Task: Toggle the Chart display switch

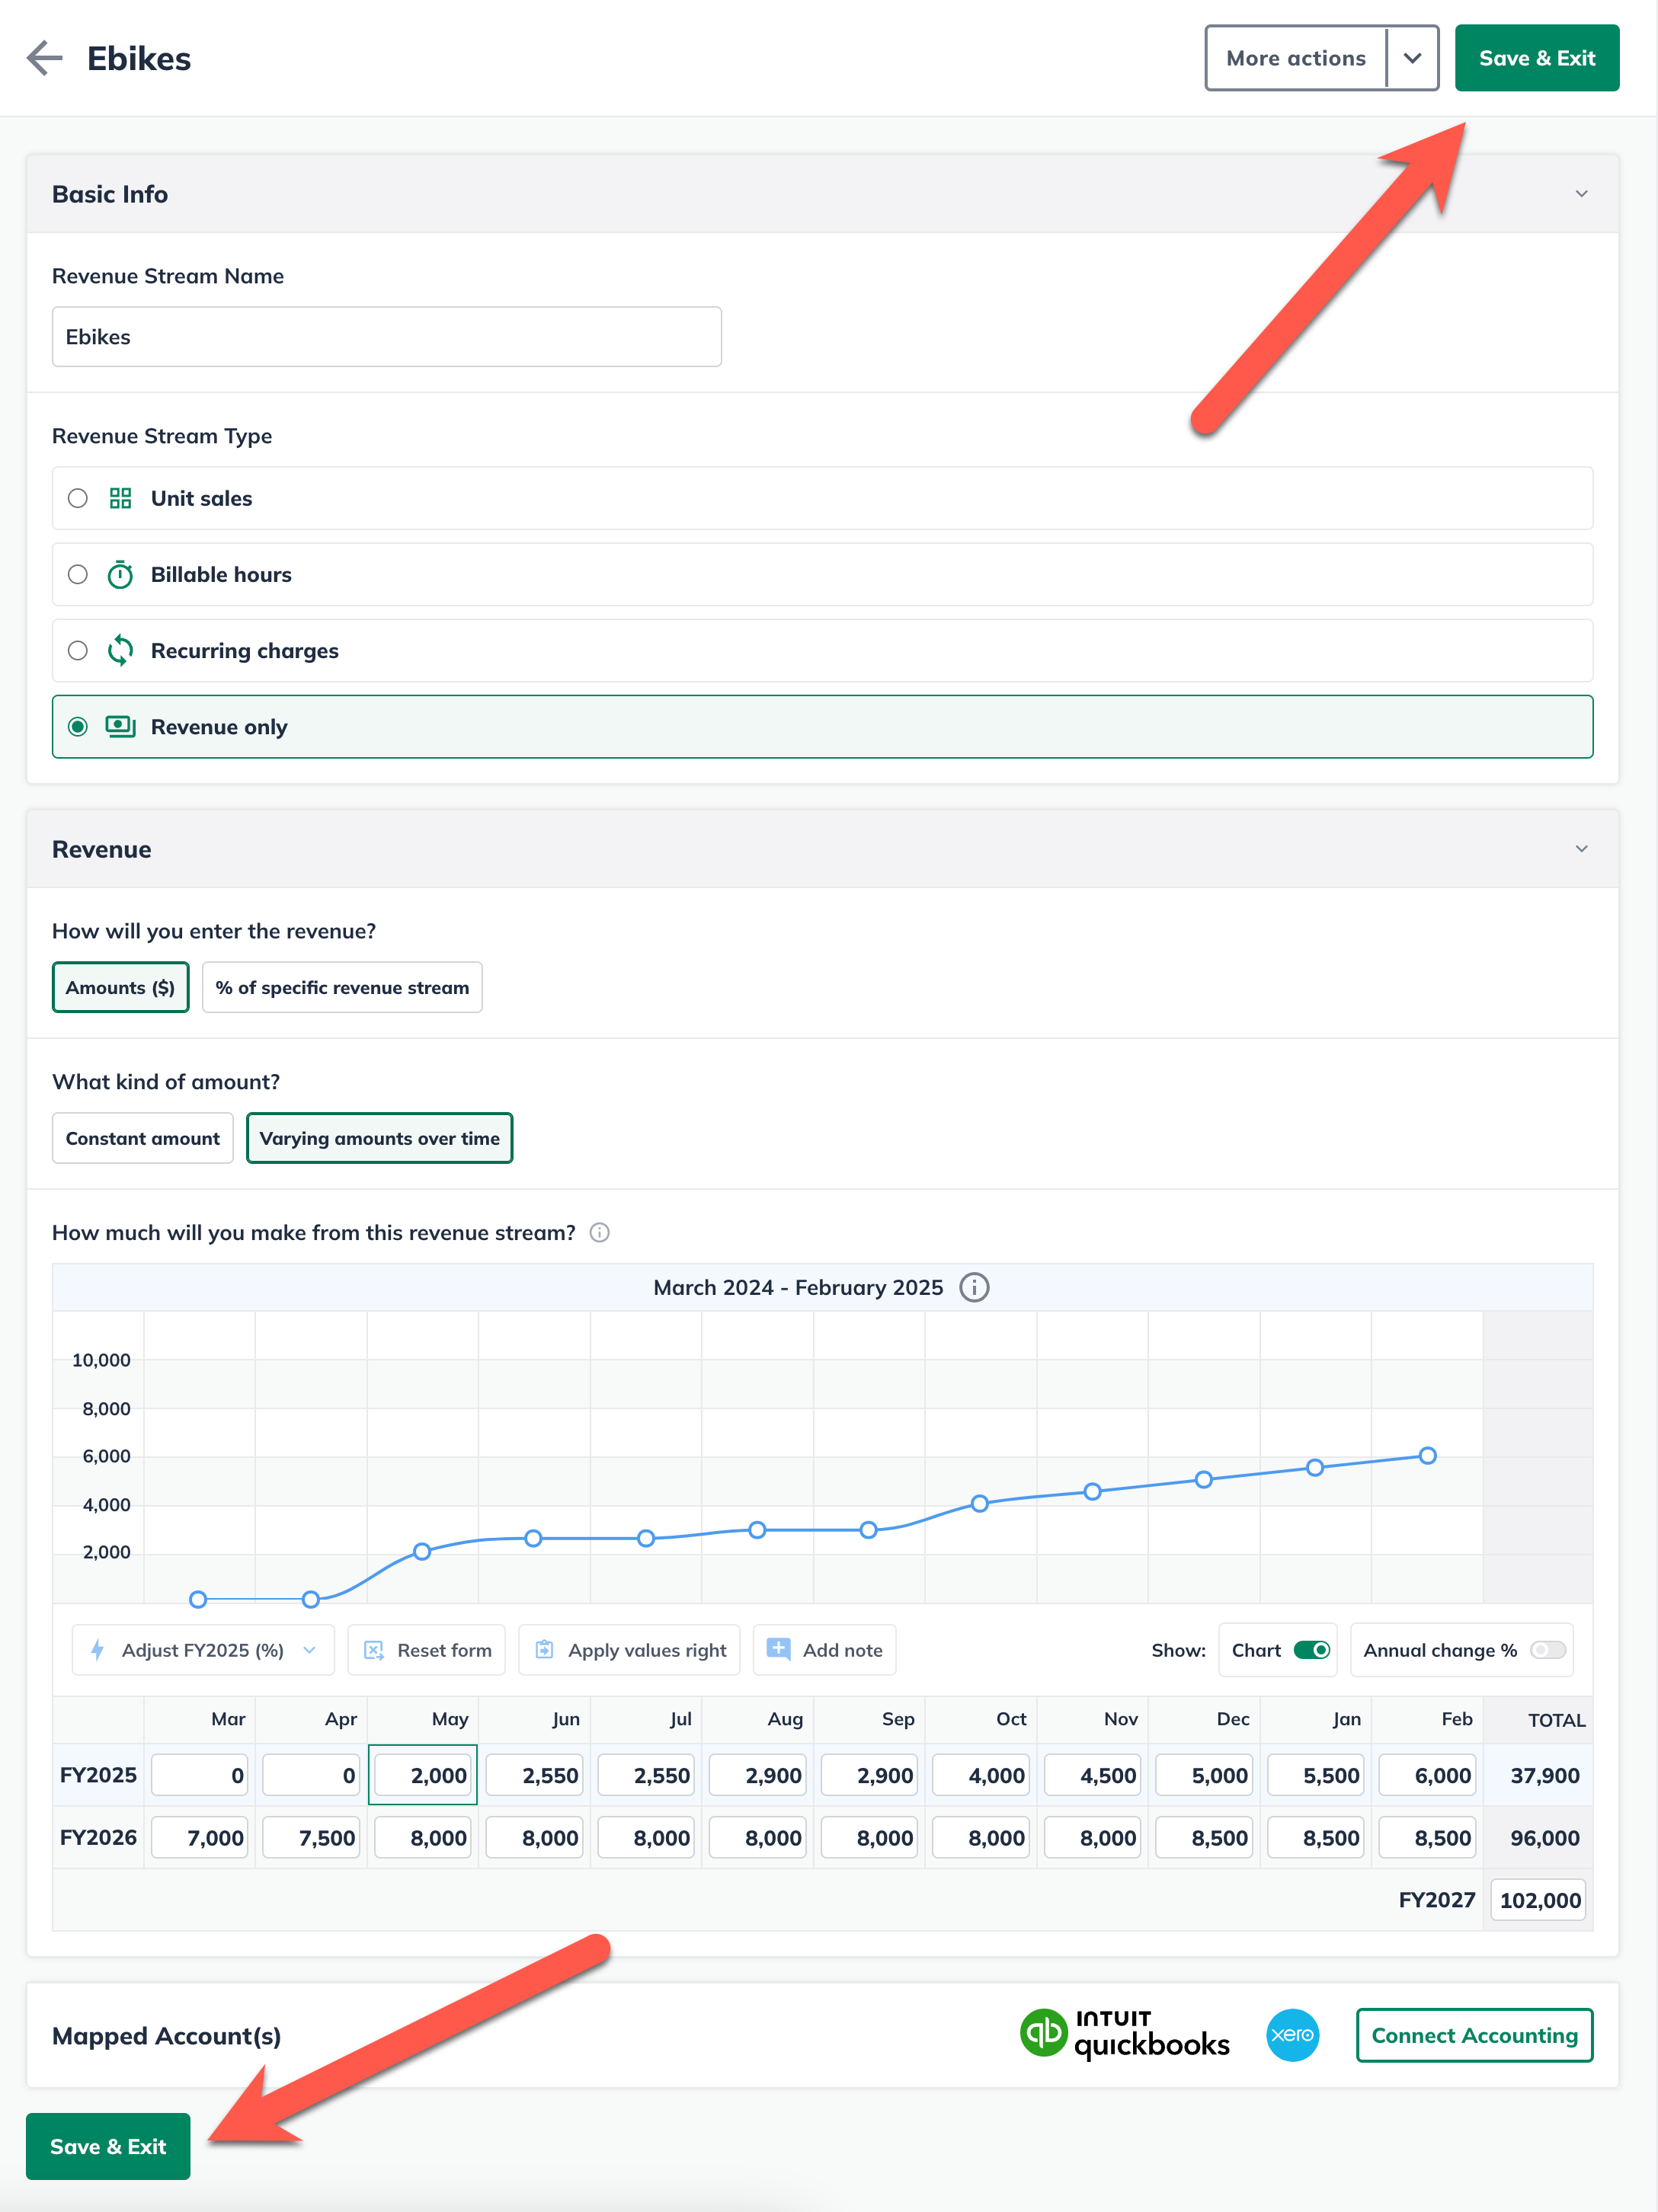Action: tap(1312, 1651)
